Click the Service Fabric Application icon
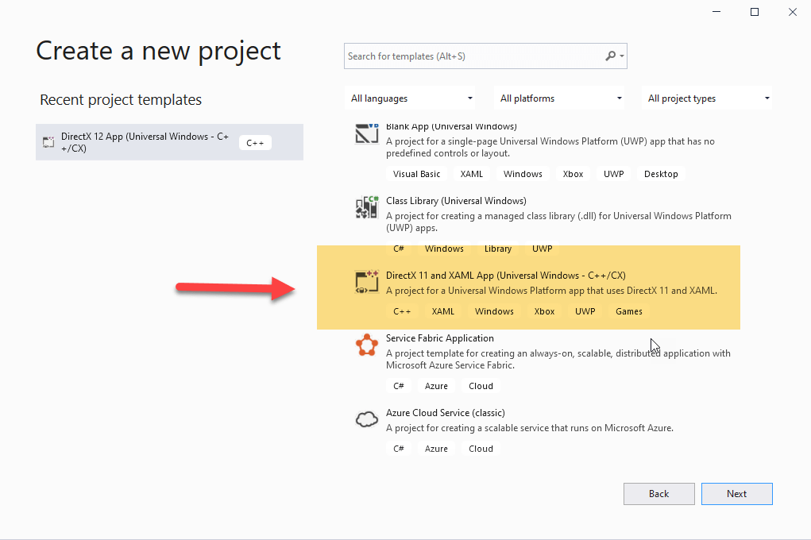 367,345
